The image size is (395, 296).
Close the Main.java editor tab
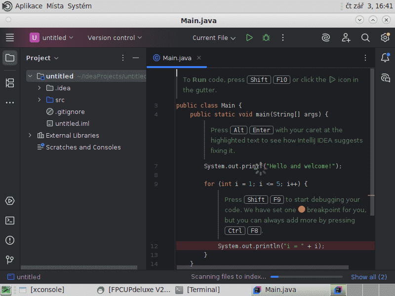click(199, 58)
